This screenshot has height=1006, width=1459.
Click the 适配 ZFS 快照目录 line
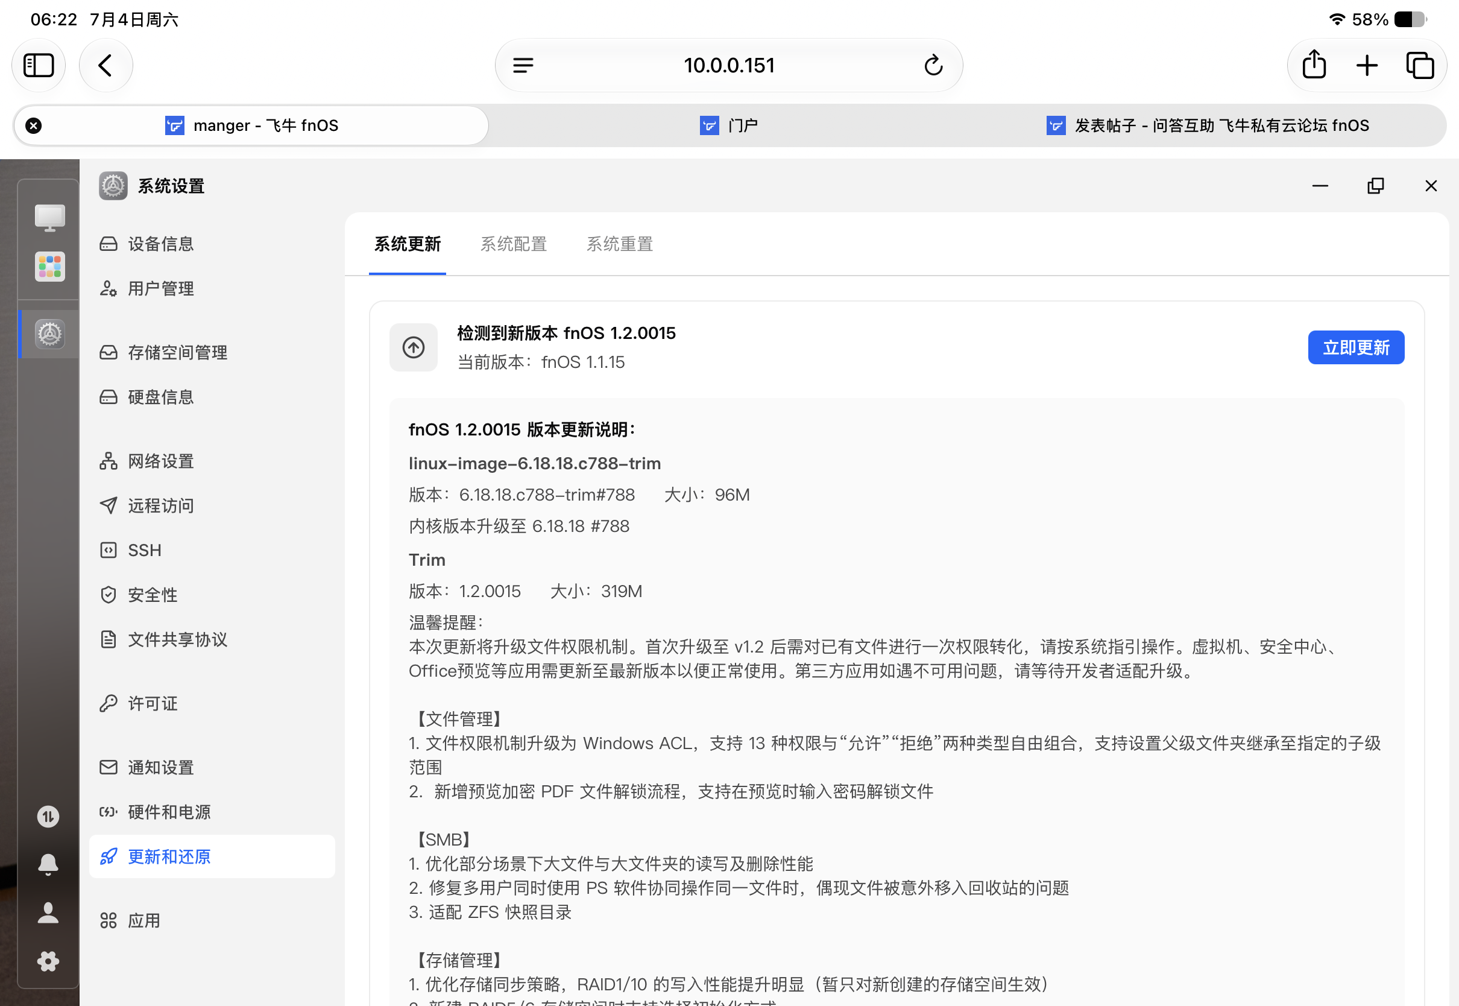click(490, 912)
